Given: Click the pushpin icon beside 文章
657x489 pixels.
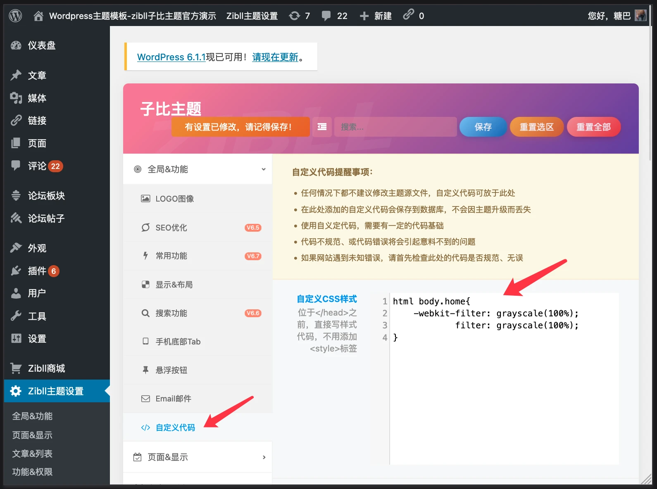Looking at the screenshot, I should [16, 75].
